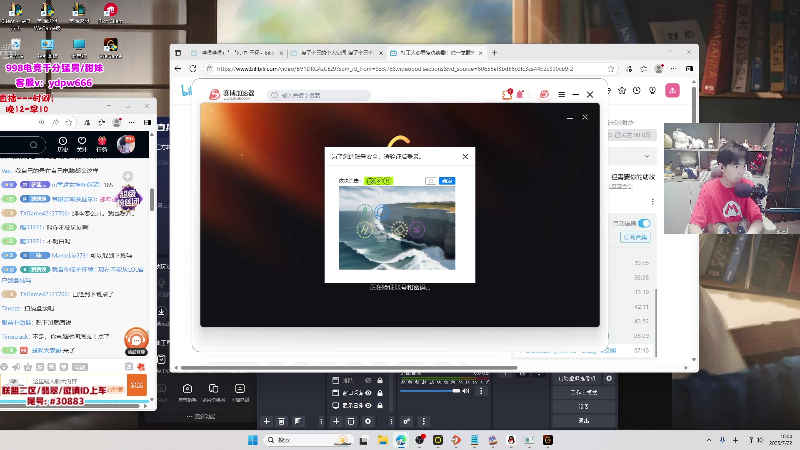Mute the desktop audio speaker icon
Viewport: 800px width, 450px height.
pyautogui.click(x=466, y=391)
